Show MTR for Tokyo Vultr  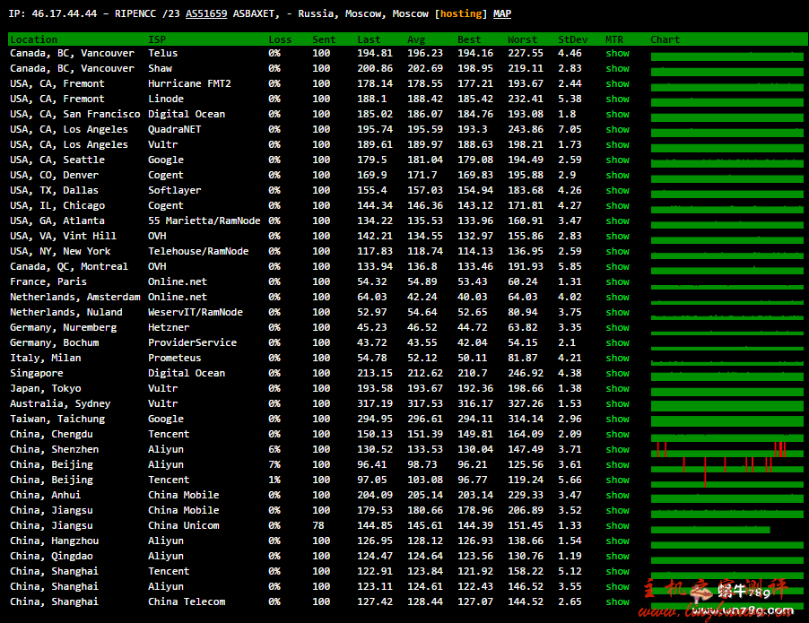[617, 388]
